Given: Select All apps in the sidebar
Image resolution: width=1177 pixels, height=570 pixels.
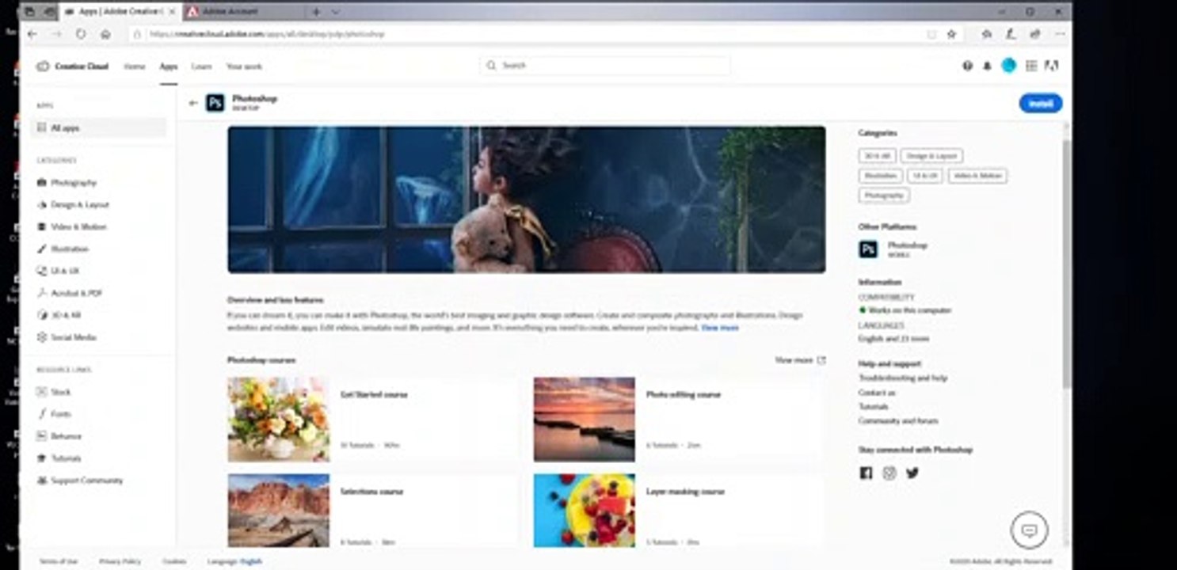Looking at the screenshot, I should coord(99,127).
